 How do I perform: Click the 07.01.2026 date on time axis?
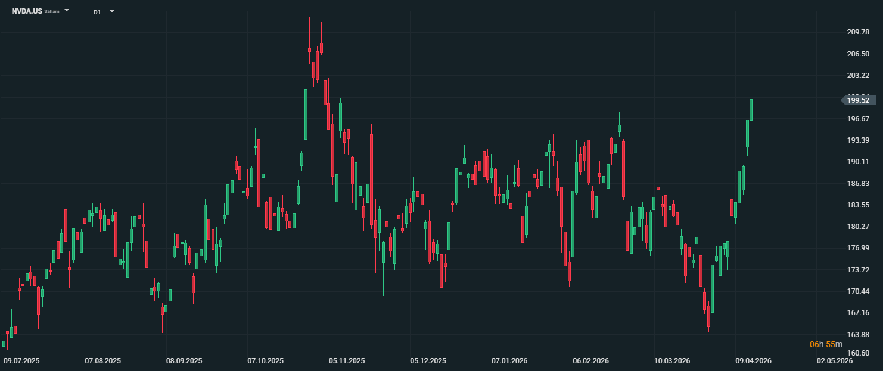click(509, 361)
